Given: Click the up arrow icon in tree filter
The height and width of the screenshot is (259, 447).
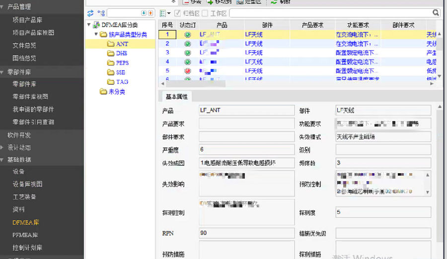Looking at the screenshot, I should [150, 13].
